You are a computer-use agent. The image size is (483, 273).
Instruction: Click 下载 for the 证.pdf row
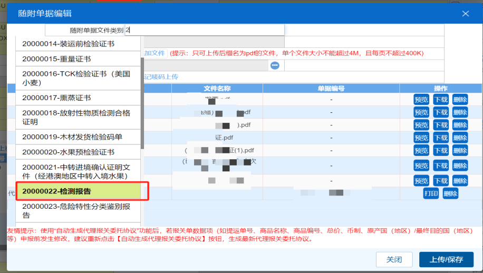point(440,138)
